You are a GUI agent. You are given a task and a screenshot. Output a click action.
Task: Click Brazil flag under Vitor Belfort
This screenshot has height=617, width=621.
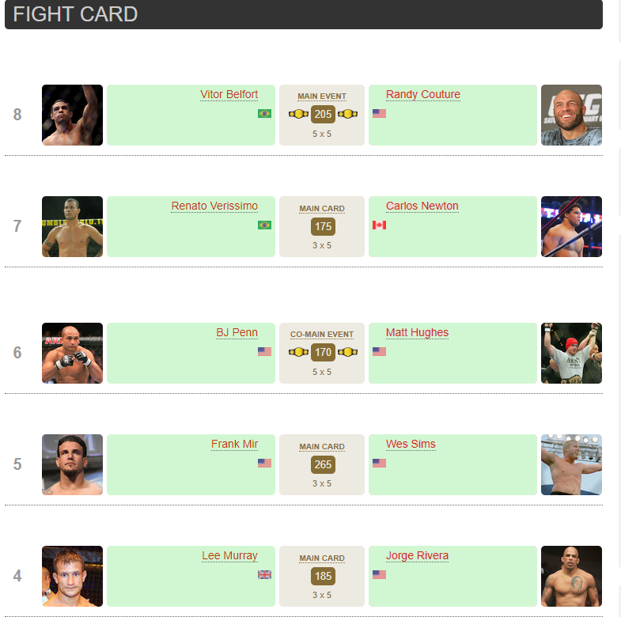click(264, 114)
